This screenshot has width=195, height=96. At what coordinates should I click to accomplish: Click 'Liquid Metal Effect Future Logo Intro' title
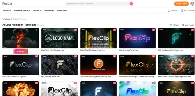14,77
